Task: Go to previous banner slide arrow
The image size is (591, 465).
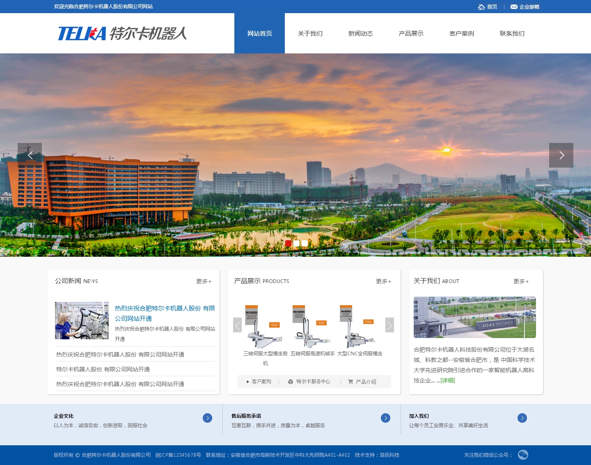Action: (x=30, y=155)
